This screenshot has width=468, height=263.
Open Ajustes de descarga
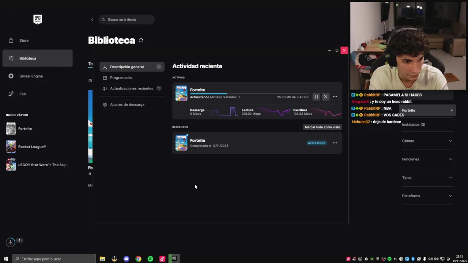point(132,104)
